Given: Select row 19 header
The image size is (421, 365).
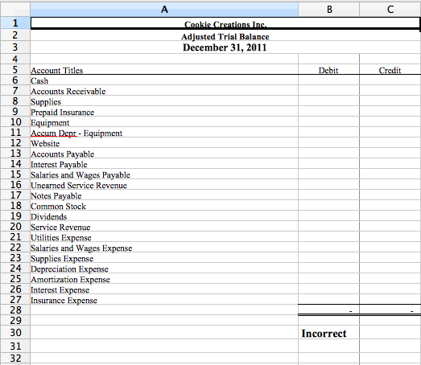Looking at the screenshot, I should (x=15, y=216).
